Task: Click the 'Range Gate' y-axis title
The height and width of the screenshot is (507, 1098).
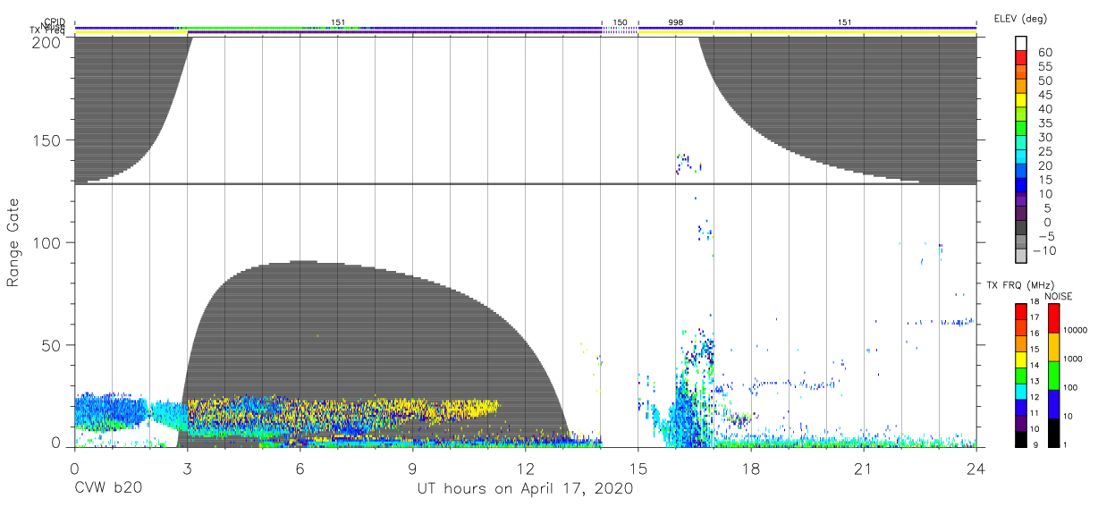Action: [x=14, y=241]
